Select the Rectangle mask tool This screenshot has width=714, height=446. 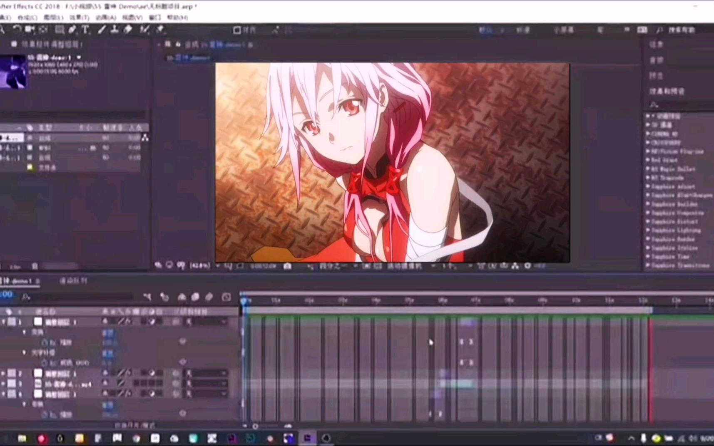(60, 29)
